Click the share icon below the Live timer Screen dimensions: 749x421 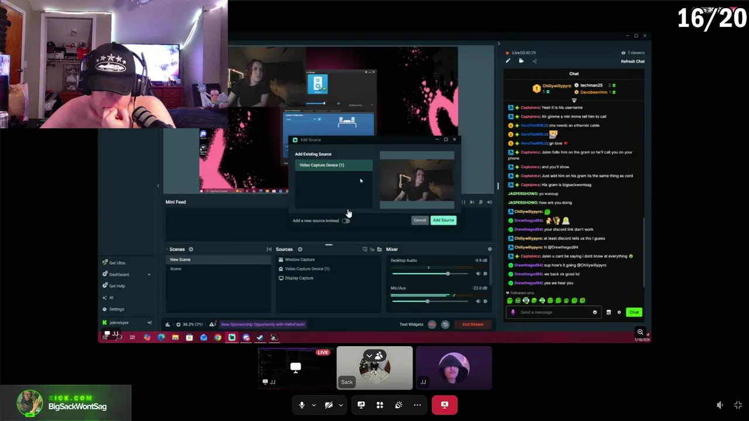(534, 61)
